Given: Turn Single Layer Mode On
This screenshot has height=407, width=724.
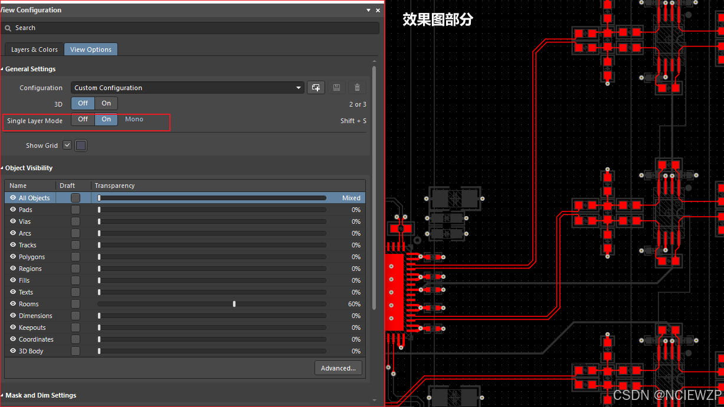Looking at the screenshot, I should pos(106,119).
